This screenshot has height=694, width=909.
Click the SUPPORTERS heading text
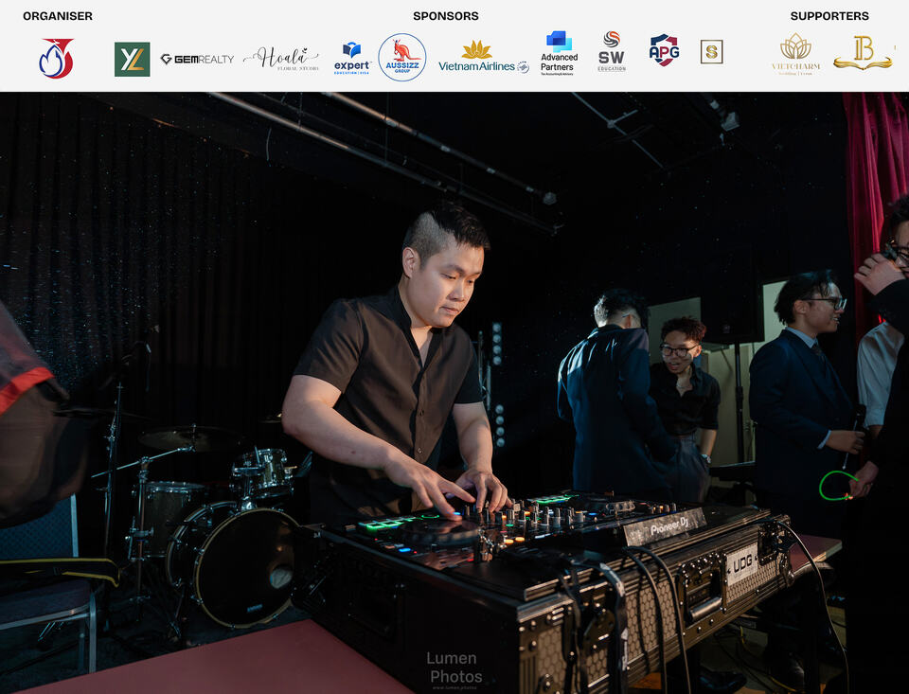pos(829,16)
